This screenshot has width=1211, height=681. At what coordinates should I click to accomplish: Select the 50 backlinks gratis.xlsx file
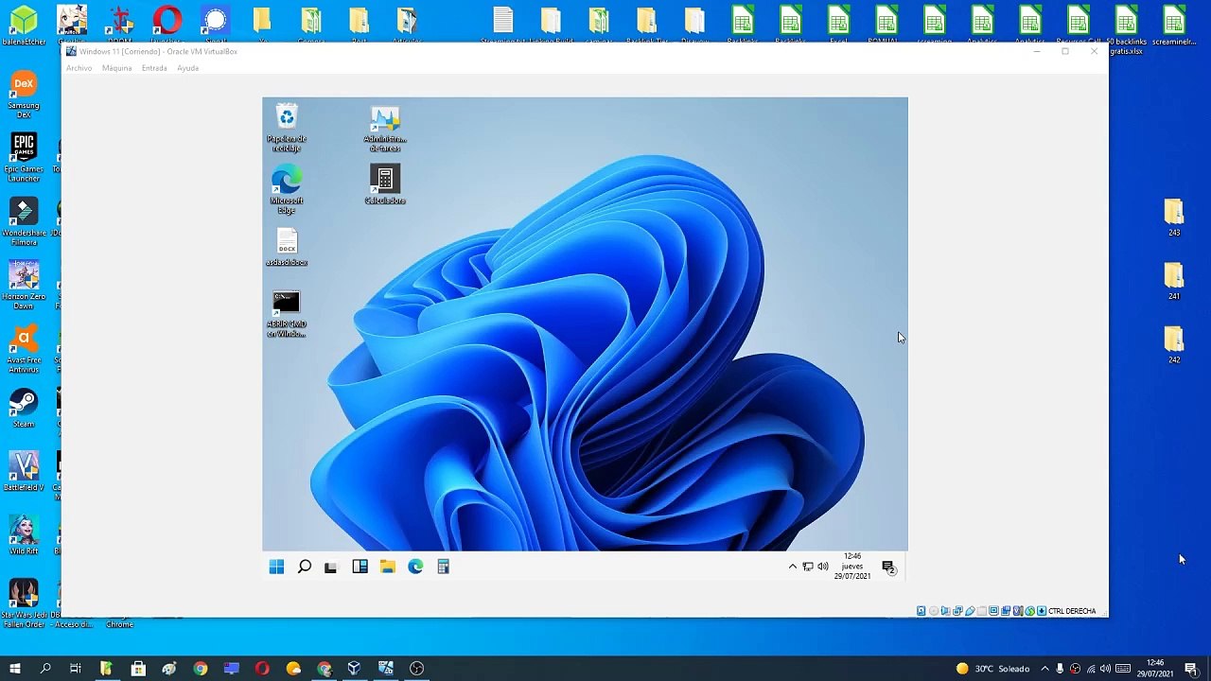1126,30
